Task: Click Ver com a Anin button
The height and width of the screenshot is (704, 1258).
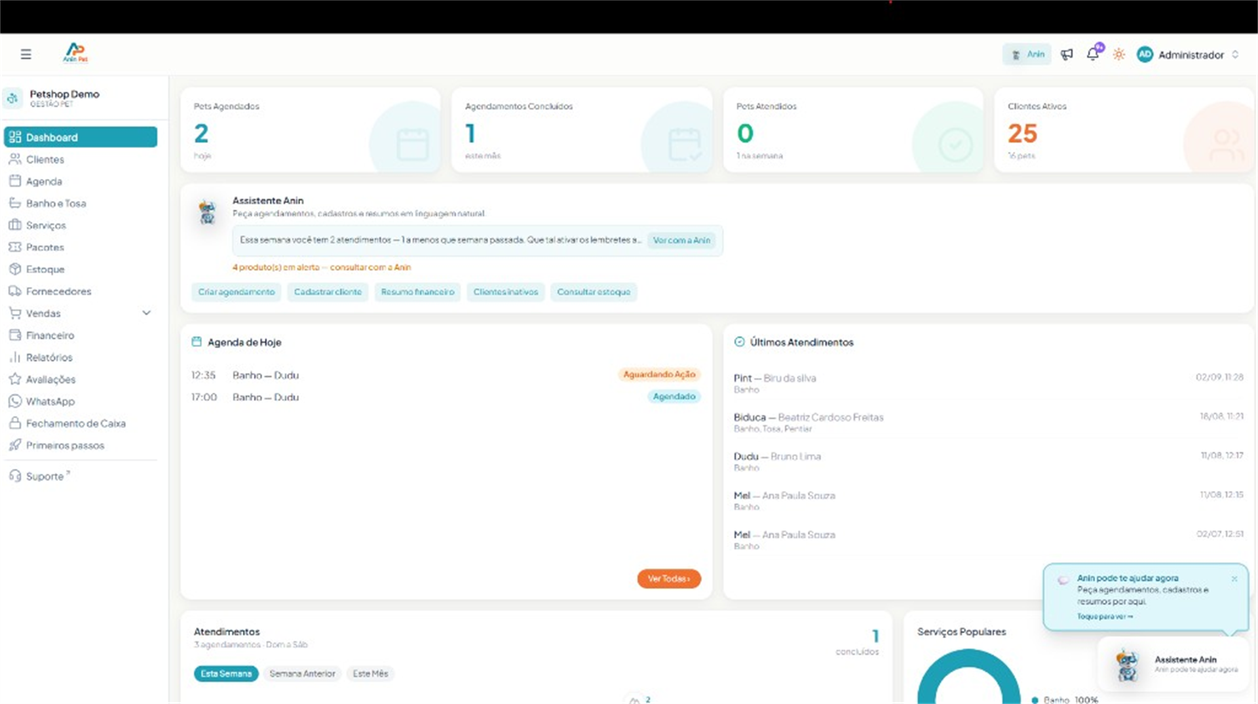Action: pos(681,241)
